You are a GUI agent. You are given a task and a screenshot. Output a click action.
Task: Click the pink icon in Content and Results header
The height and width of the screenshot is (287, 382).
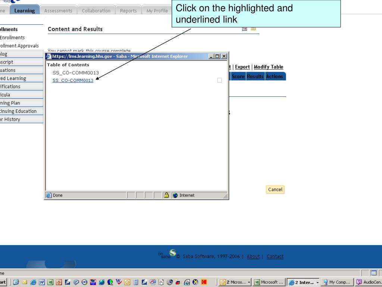[245, 29]
